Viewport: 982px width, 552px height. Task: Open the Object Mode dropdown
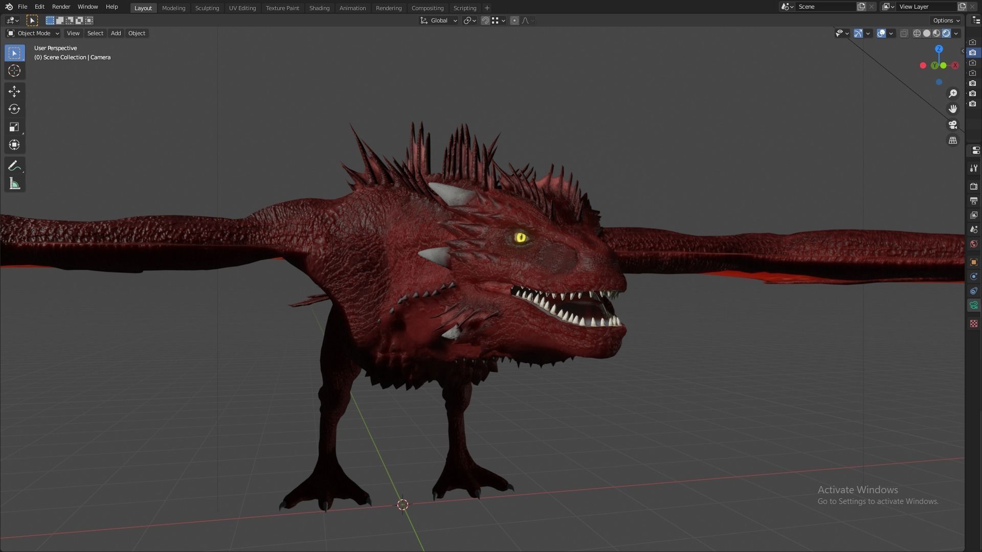pos(33,33)
